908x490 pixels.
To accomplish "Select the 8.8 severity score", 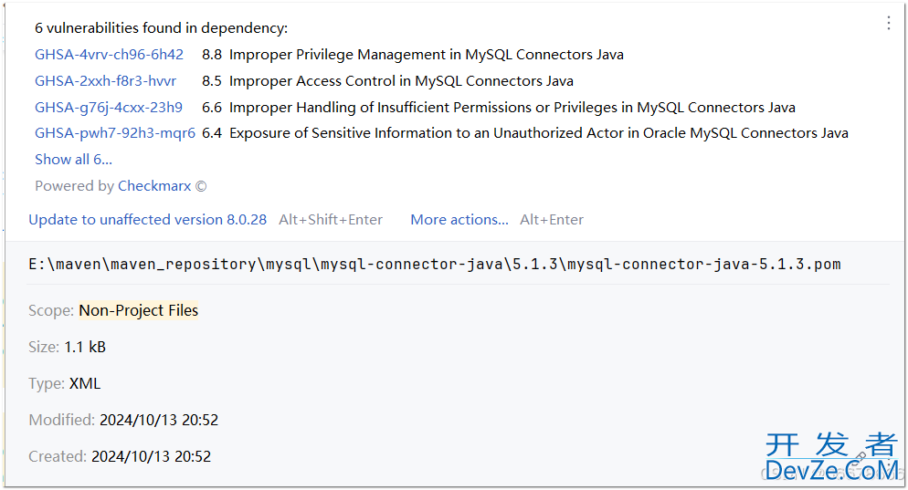I will coord(211,55).
